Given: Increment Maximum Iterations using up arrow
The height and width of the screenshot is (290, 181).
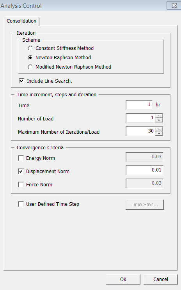Looking at the screenshot, I should 159,129.
